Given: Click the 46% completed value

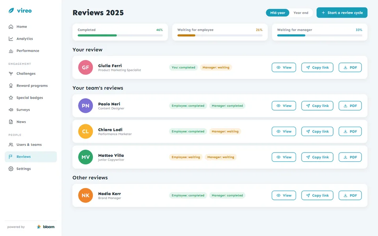Looking at the screenshot, I should 159,30.
